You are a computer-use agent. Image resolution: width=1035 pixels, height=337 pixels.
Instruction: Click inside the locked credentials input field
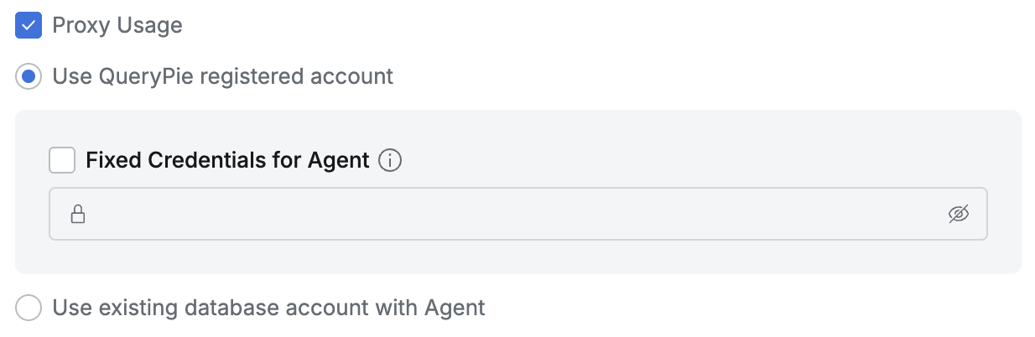(x=503, y=215)
